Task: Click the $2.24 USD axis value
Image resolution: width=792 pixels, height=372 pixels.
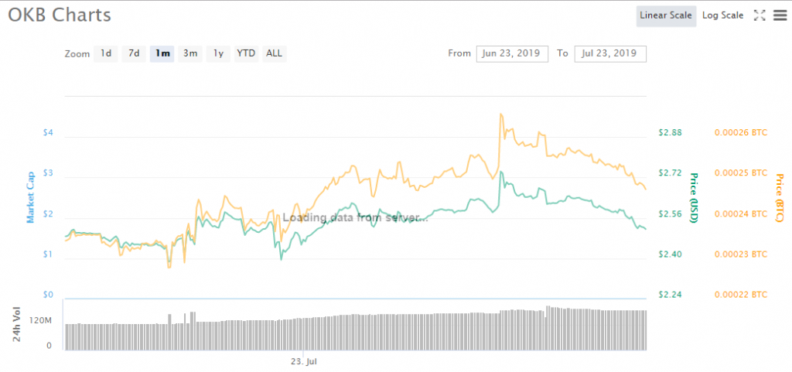Action: 671,295
